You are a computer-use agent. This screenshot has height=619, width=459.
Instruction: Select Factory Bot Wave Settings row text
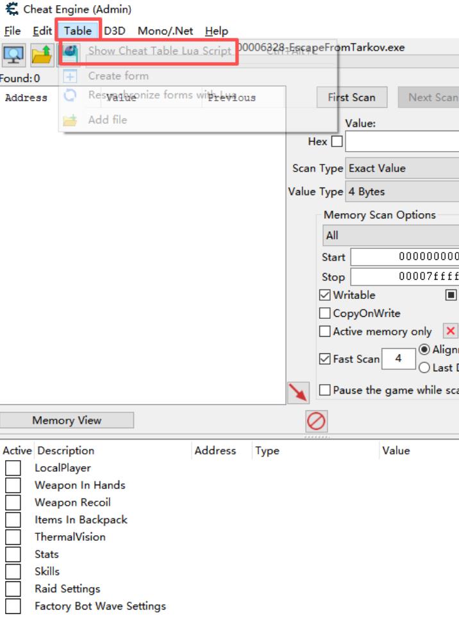(100, 606)
